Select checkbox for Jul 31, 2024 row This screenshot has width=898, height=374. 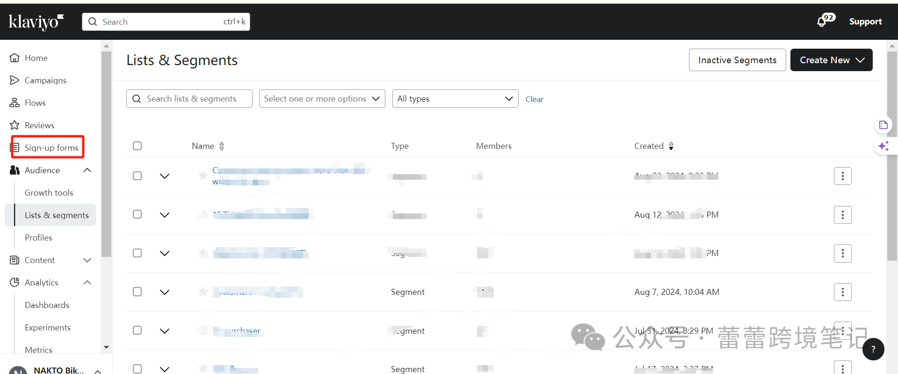tap(137, 330)
